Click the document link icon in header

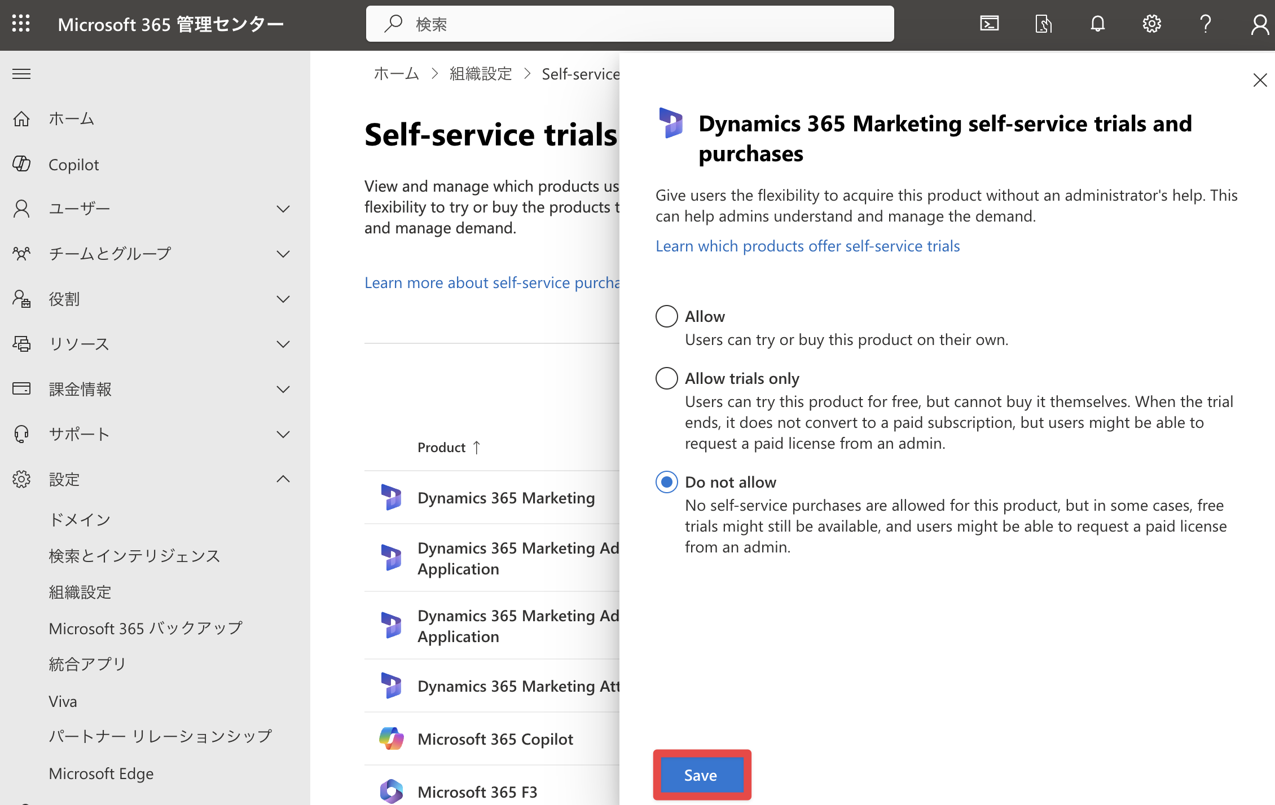tap(1043, 24)
